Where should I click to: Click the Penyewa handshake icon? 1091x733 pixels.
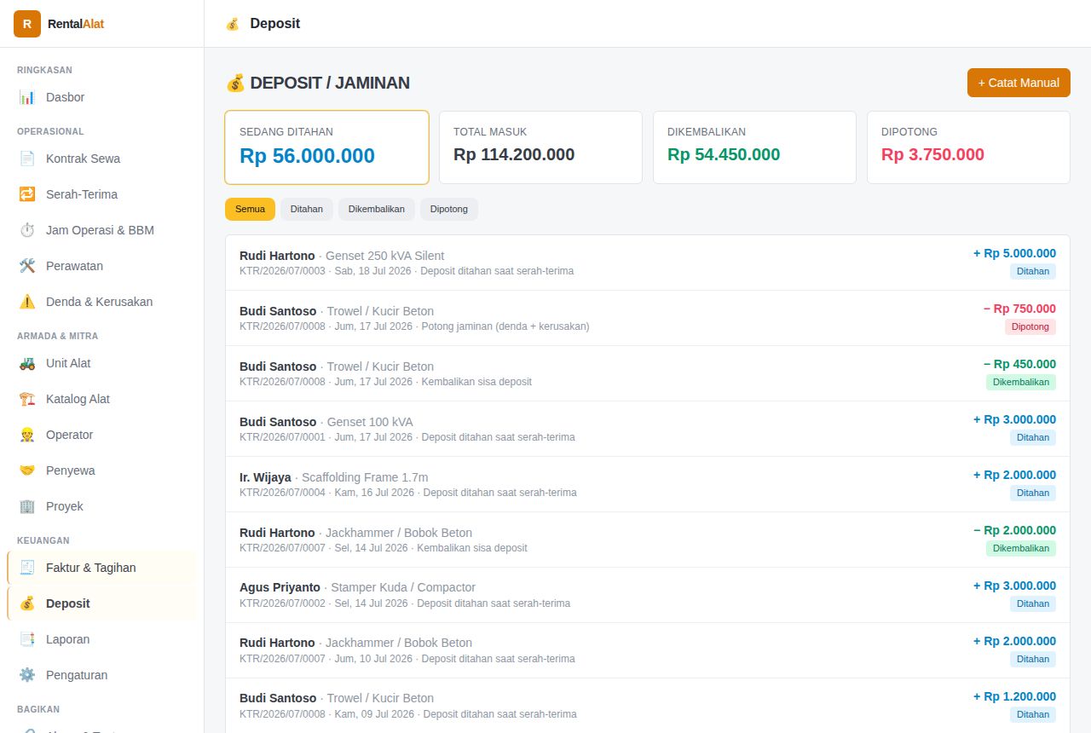27,470
